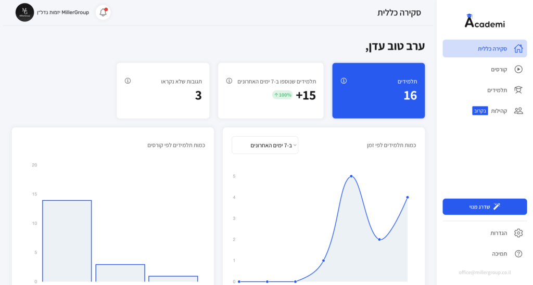Click the graduate icon beside תלמידים
This screenshot has width=533, height=285.
point(518,90)
